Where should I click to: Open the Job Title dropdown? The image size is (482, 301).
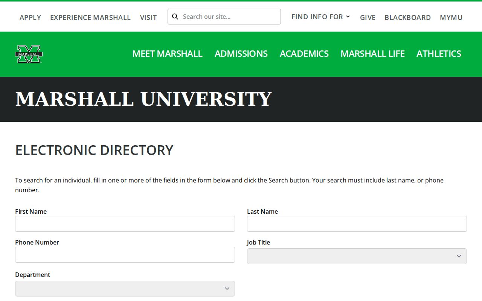pyautogui.click(x=357, y=256)
